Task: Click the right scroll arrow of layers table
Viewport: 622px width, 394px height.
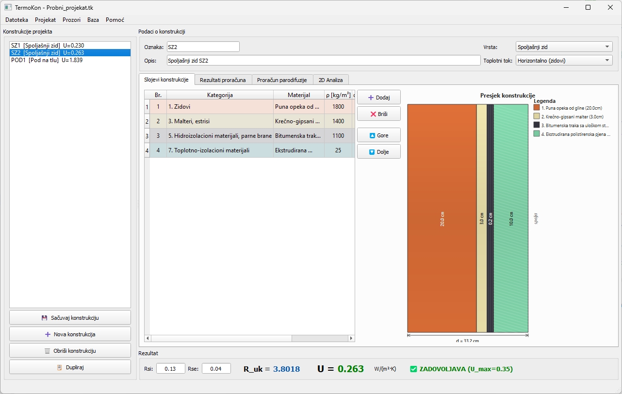Action: tap(352, 338)
